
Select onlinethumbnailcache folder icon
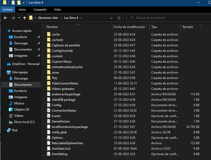[49, 67]
